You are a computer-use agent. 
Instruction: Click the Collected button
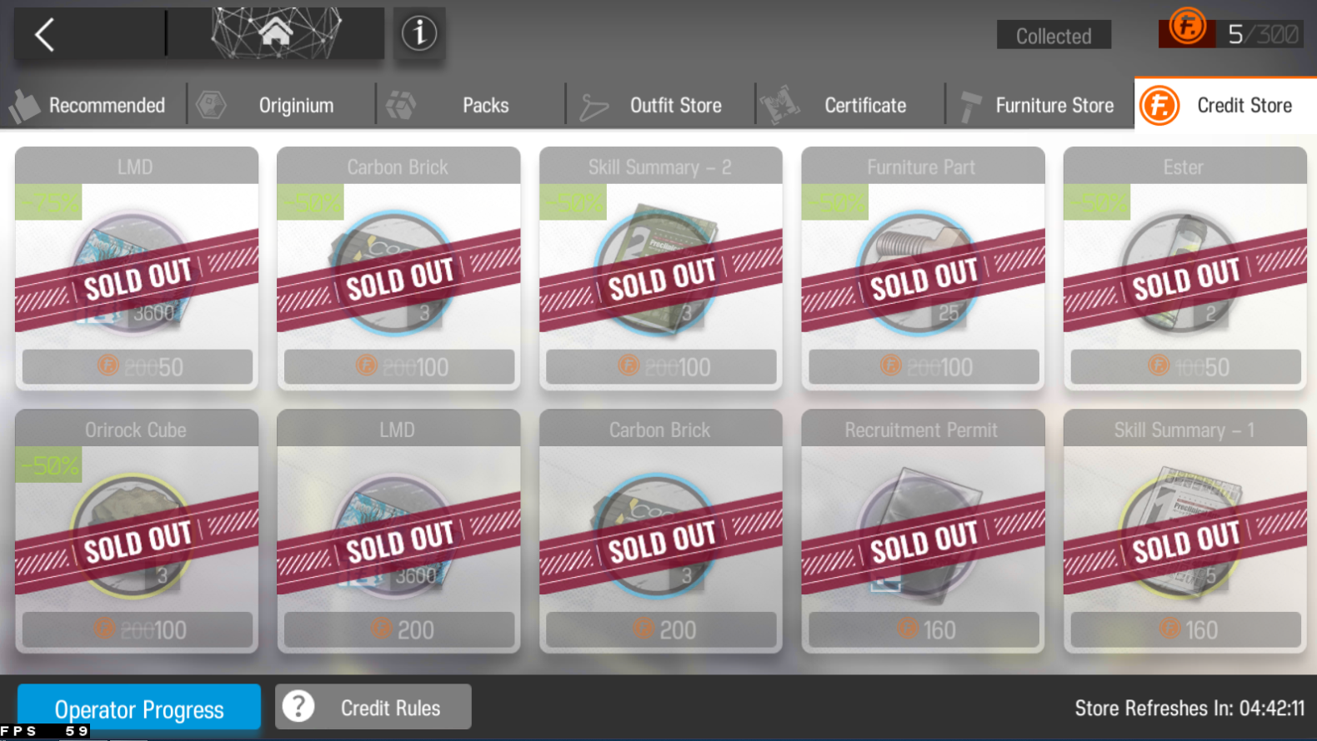1054,35
